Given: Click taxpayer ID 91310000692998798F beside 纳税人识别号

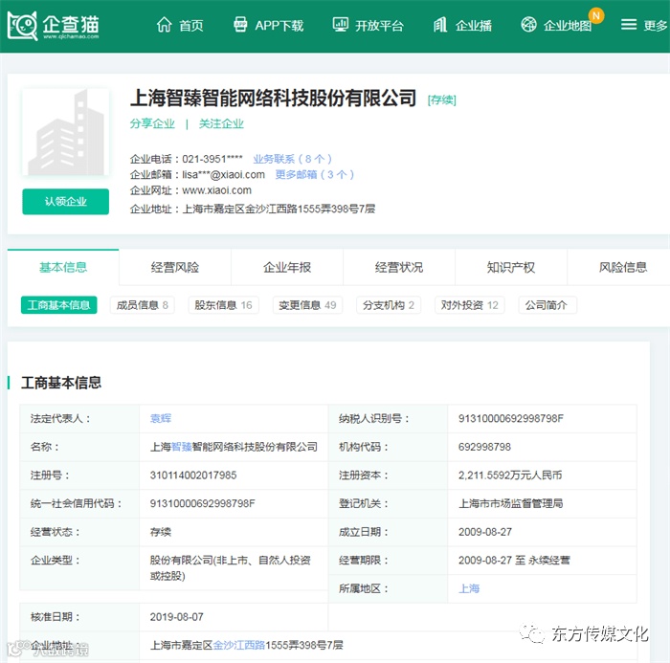Looking at the screenshot, I should (511, 418).
